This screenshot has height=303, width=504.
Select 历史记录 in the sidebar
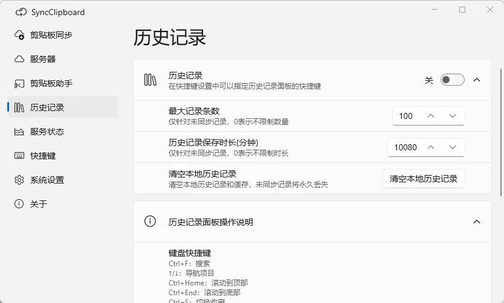pos(62,107)
